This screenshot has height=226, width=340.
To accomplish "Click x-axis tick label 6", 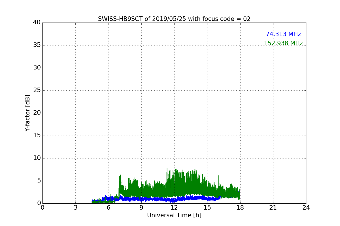I will (x=109, y=208).
